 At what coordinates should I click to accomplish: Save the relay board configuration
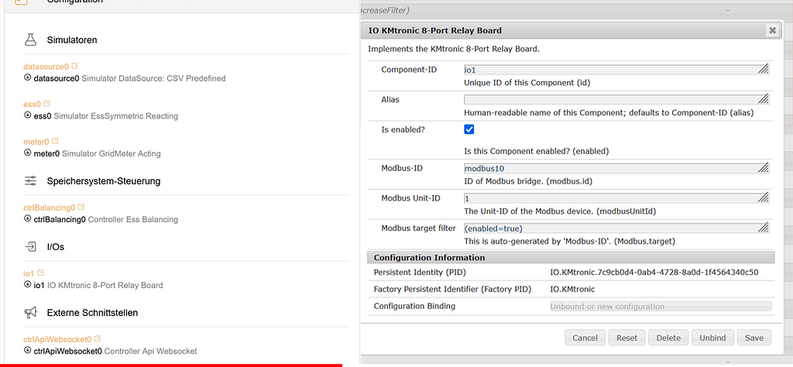[754, 338]
